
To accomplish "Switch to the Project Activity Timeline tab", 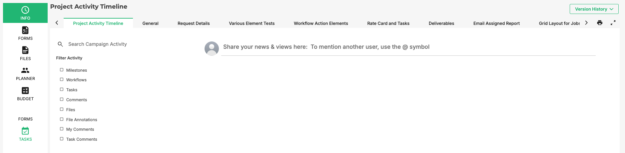I will pos(98,23).
